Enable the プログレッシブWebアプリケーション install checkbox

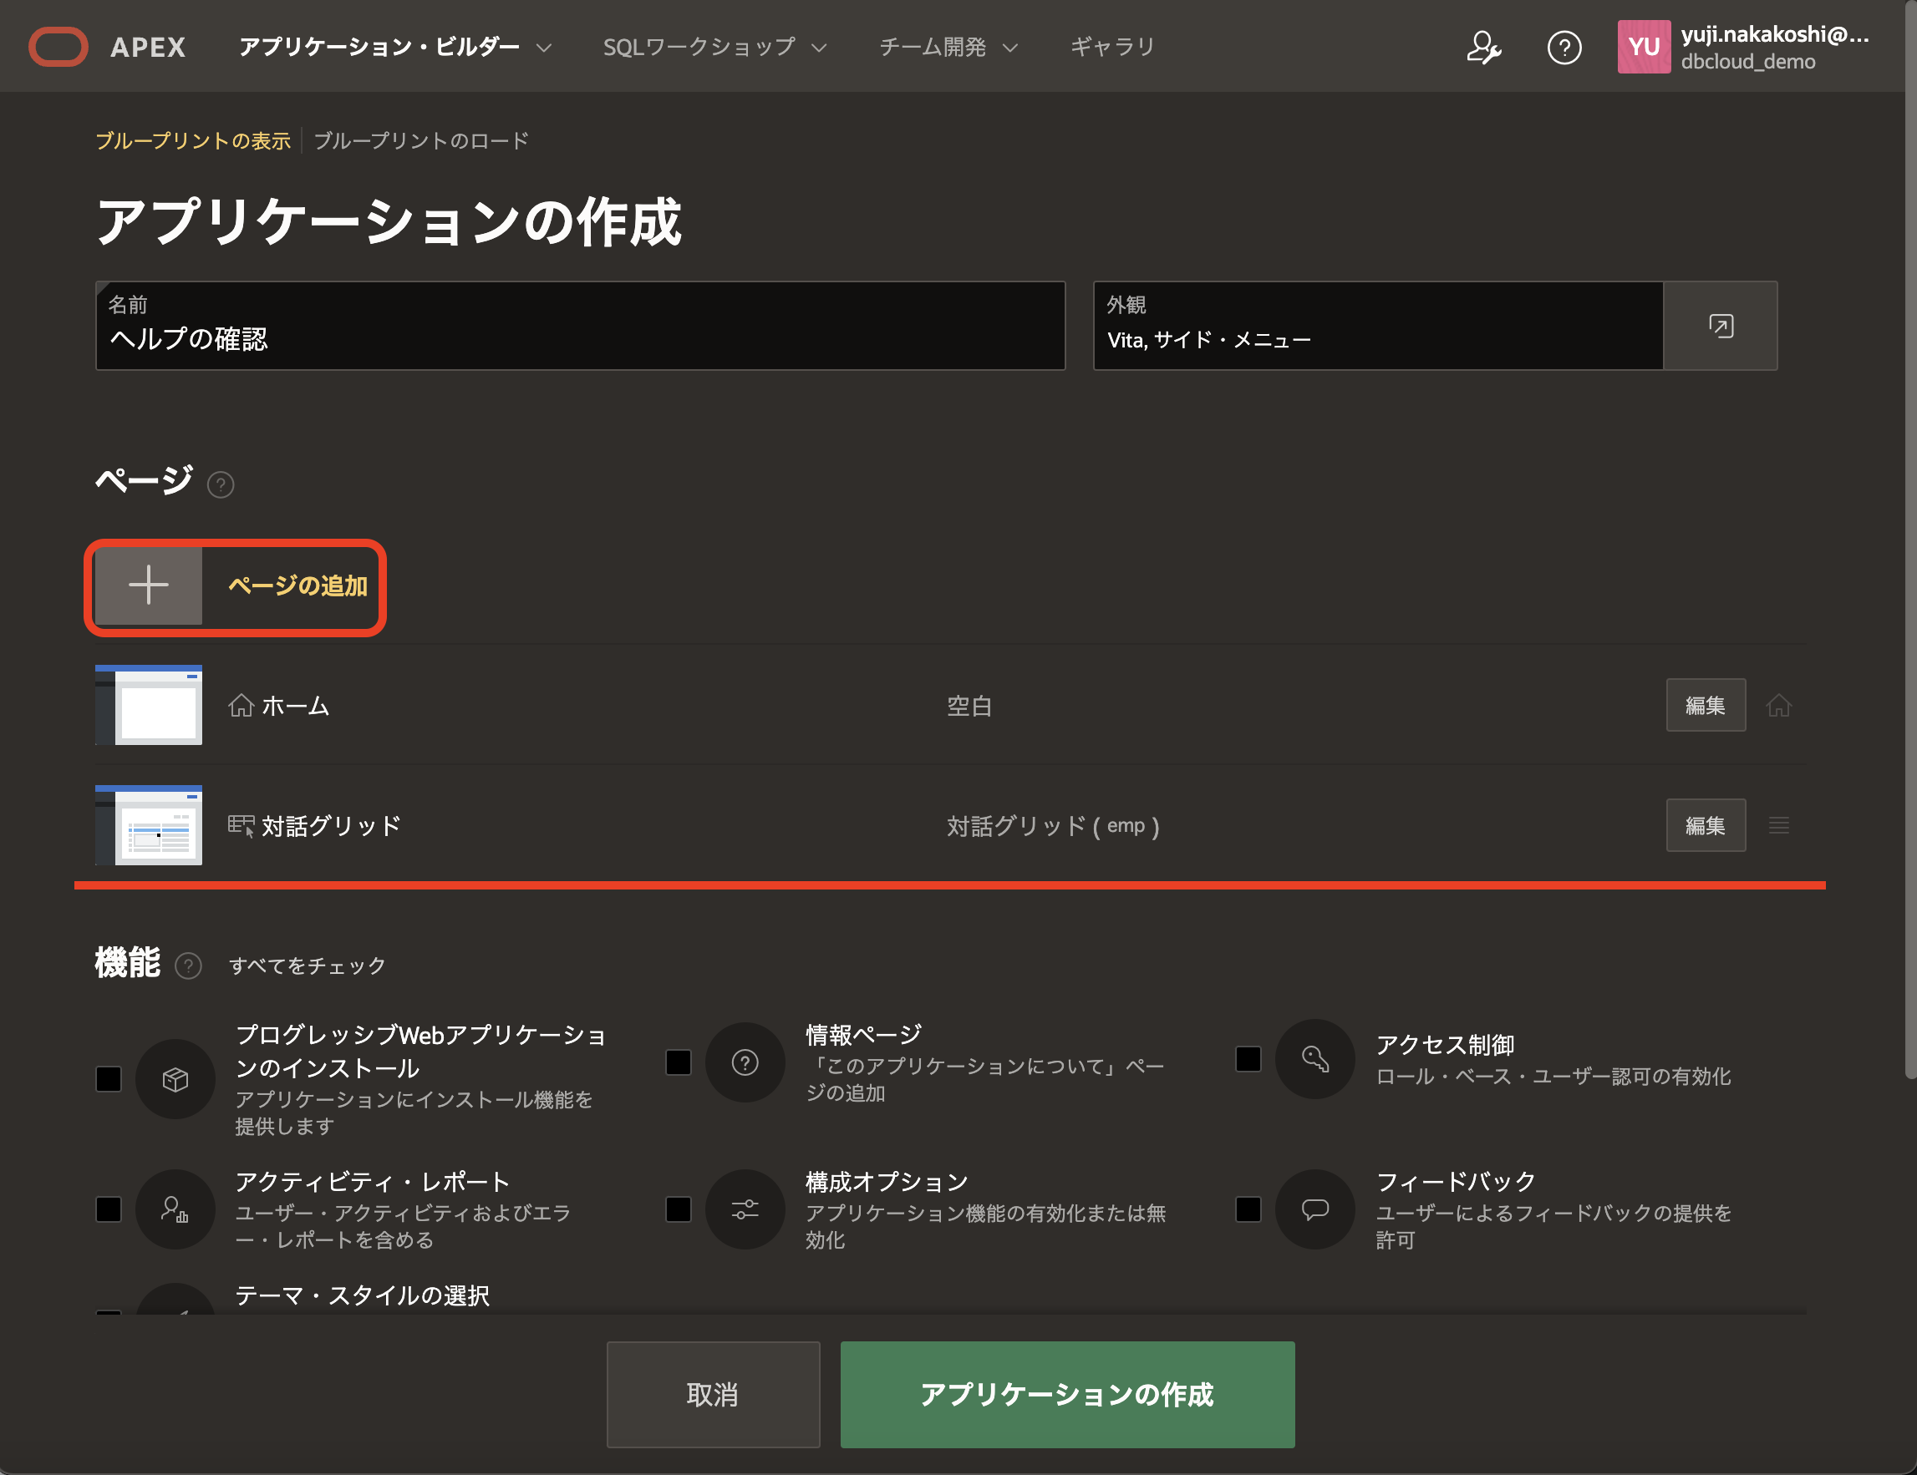[109, 1078]
